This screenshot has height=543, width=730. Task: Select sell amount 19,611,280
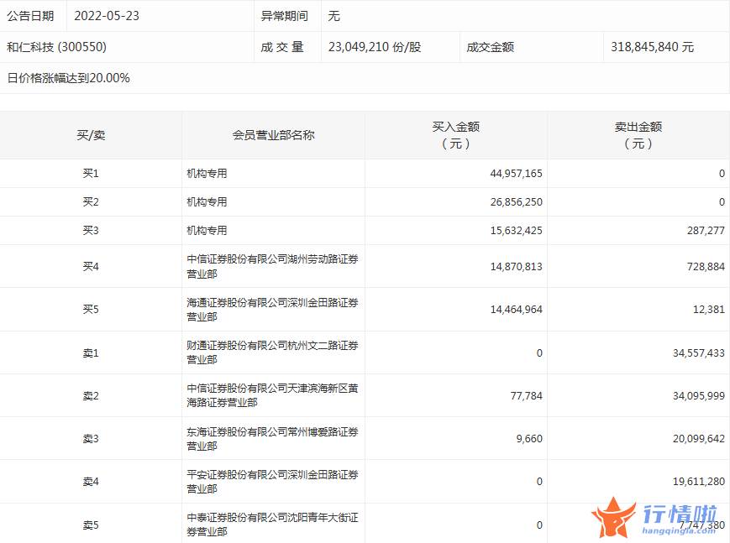[x=699, y=482]
